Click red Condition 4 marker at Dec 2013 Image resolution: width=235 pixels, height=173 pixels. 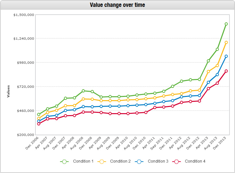[x=226, y=71]
